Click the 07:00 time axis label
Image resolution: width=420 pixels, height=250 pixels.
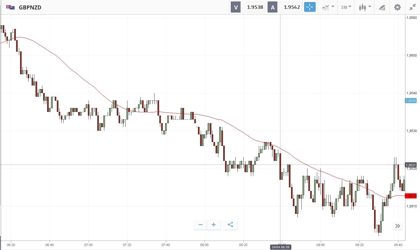pos(89,245)
